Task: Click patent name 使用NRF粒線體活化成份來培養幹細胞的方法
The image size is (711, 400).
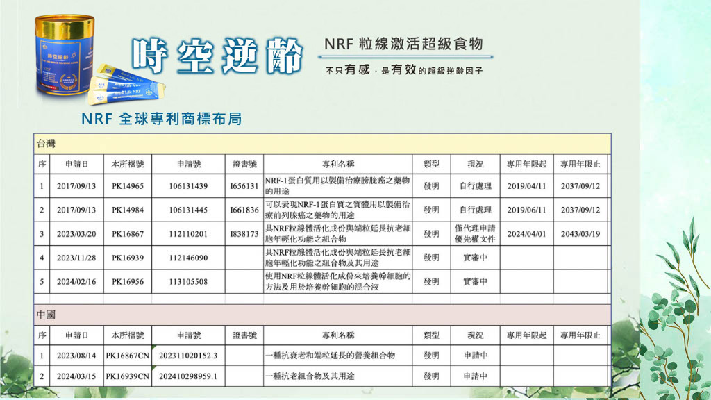Action: pyautogui.click(x=337, y=282)
